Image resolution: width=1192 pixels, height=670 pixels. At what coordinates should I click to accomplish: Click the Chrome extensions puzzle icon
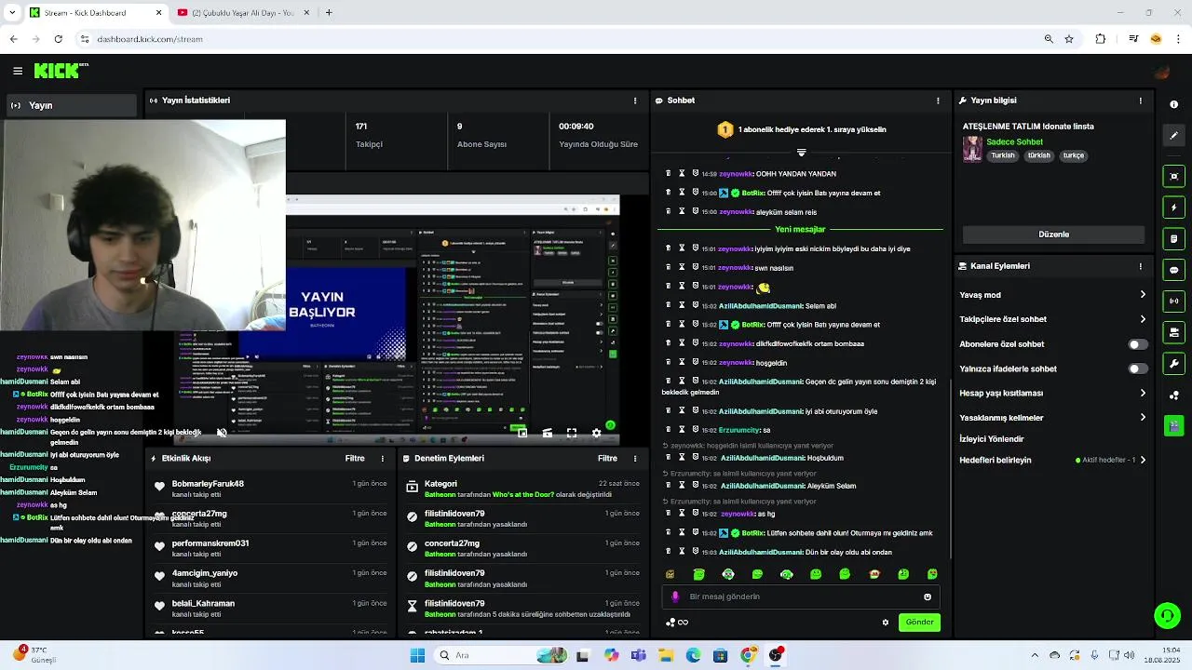pos(1101,39)
